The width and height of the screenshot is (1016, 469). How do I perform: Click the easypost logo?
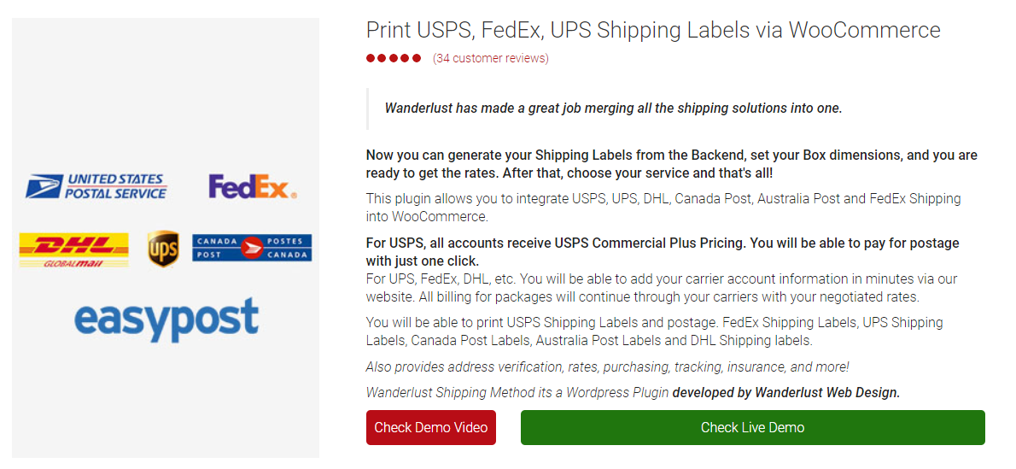pyautogui.click(x=166, y=320)
